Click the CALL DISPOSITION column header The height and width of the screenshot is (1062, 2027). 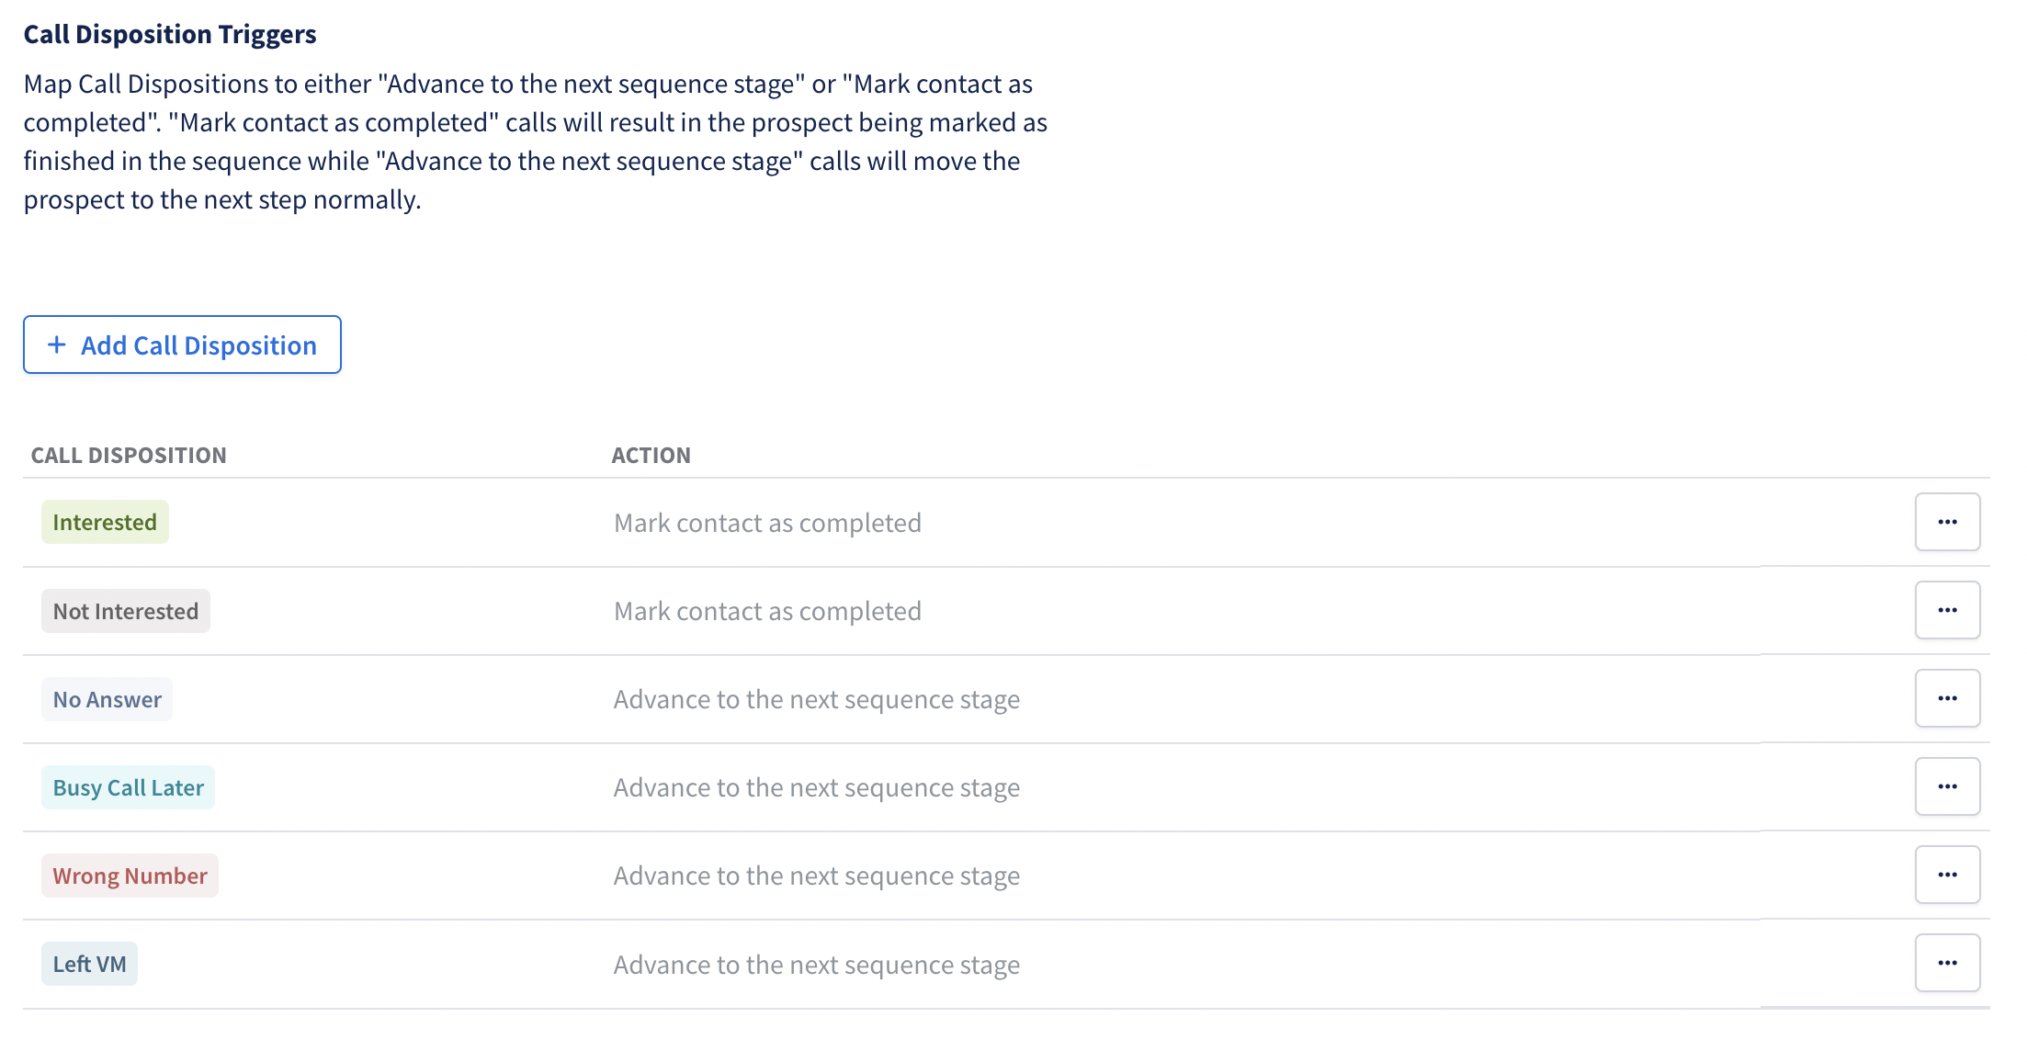click(x=129, y=455)
